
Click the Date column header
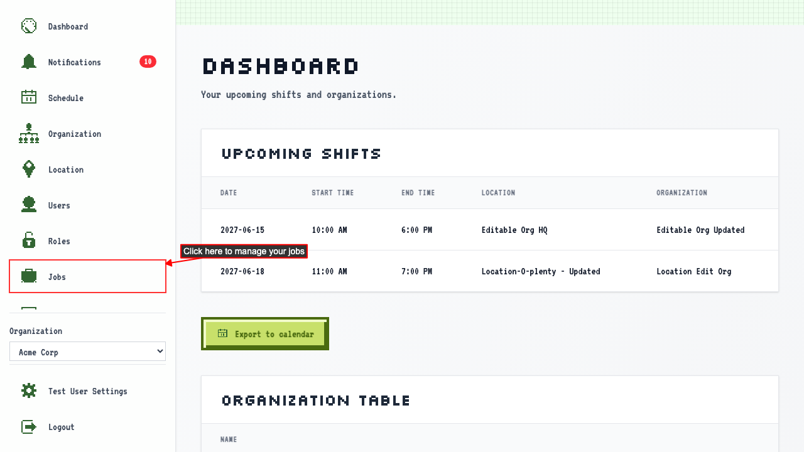click(x=229, y=193)
